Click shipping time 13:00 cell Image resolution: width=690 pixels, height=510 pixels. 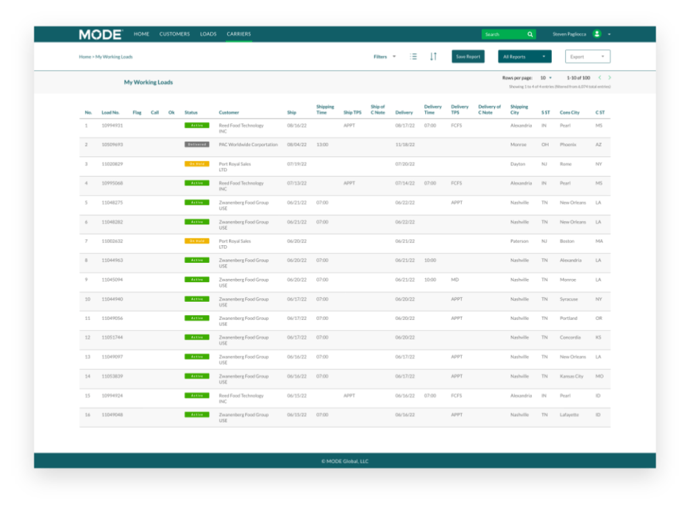[322, 144]
